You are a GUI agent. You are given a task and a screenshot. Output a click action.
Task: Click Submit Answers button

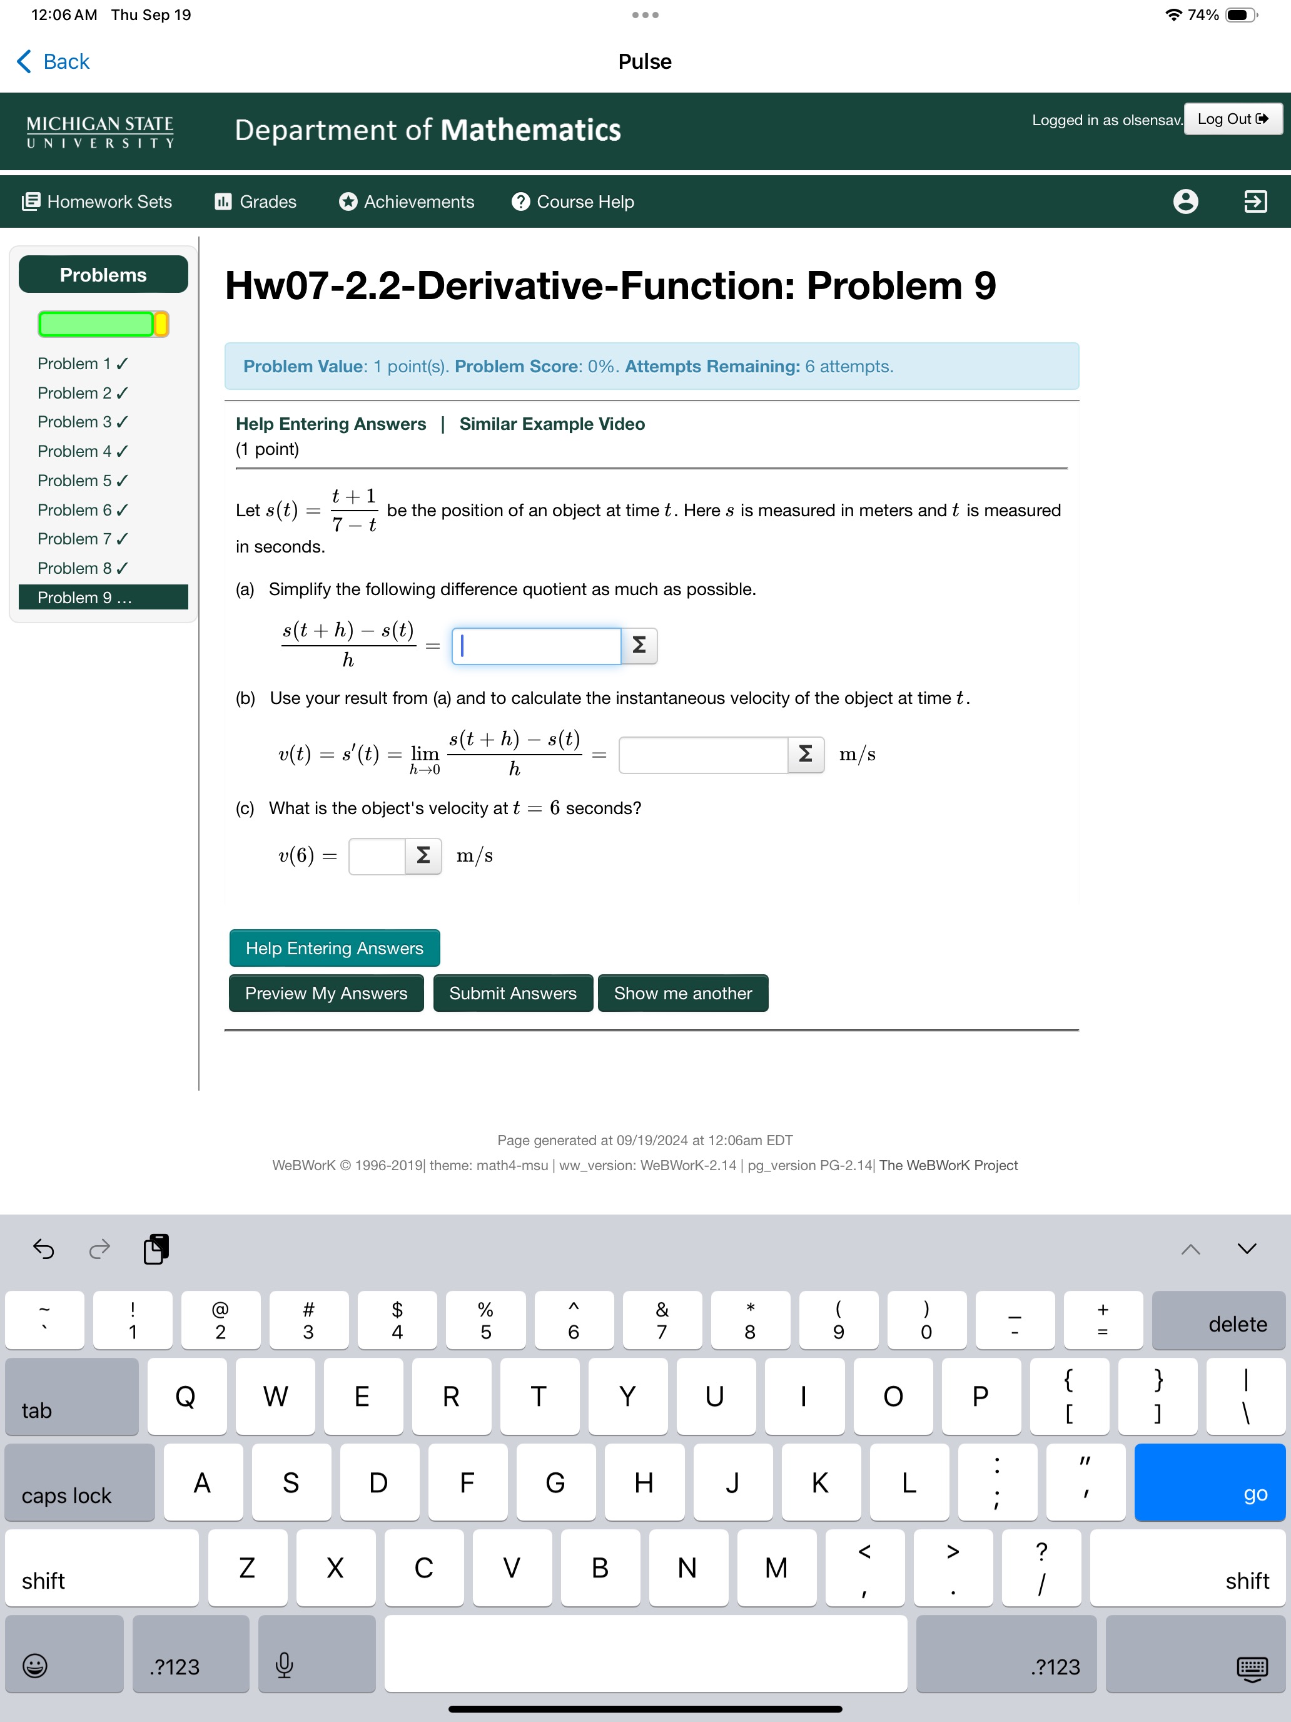pos(513,992)
